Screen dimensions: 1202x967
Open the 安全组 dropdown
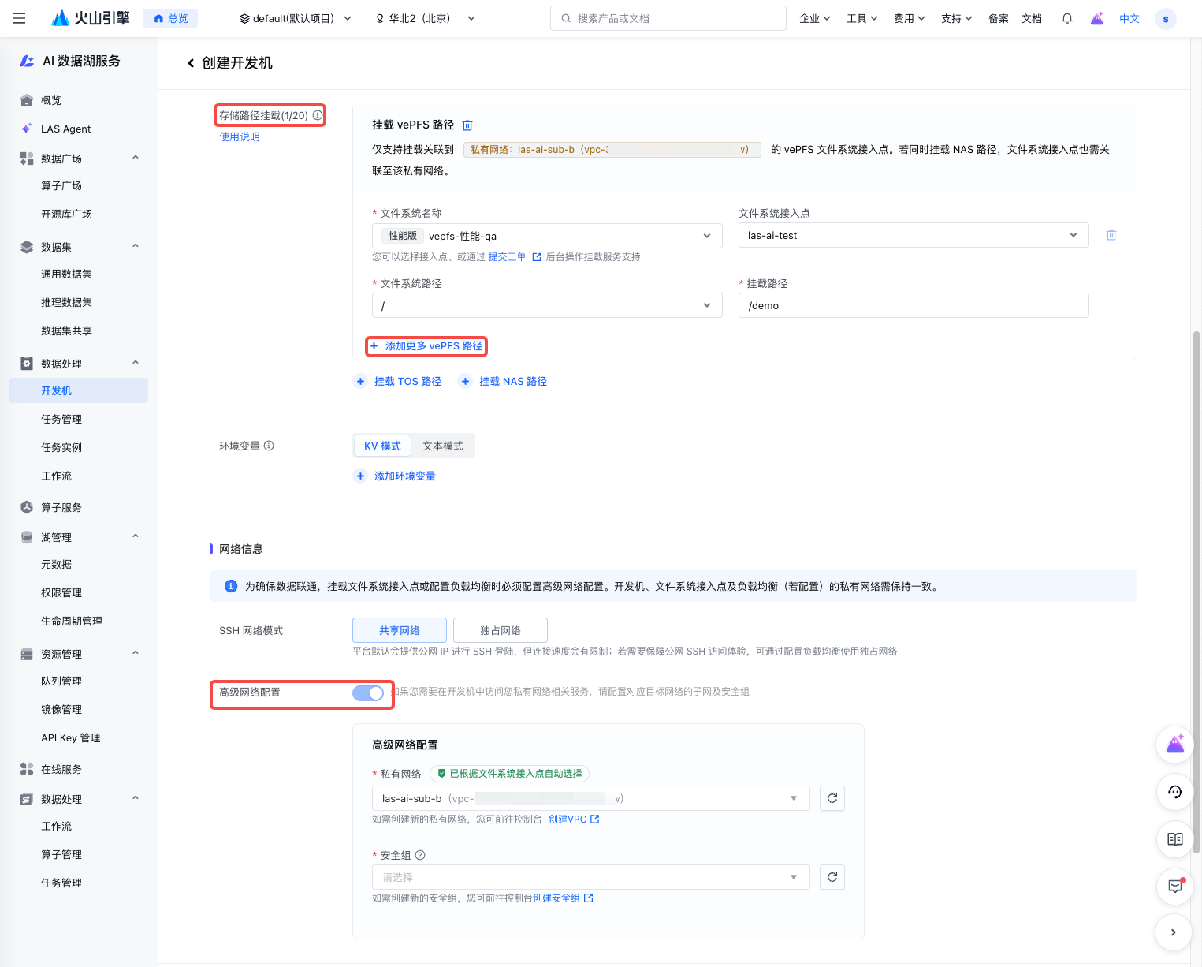click(x=590, y=877)
